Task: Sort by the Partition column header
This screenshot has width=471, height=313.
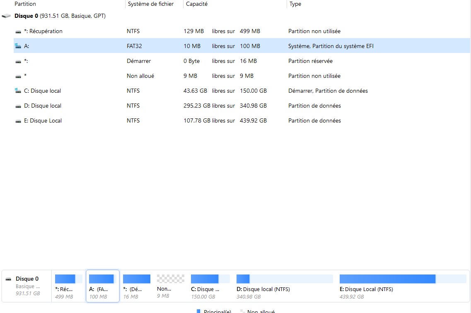Action: pyautogui.click(x=25, y=4)
